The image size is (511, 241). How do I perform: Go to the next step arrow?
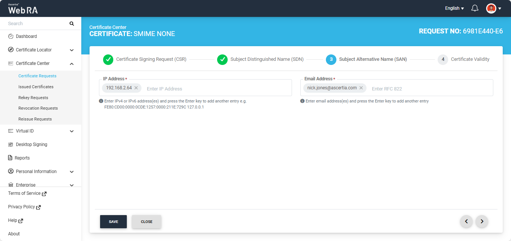(482, 221)
